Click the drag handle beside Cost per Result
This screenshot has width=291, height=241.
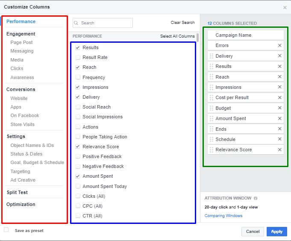[x=212, y=97]
